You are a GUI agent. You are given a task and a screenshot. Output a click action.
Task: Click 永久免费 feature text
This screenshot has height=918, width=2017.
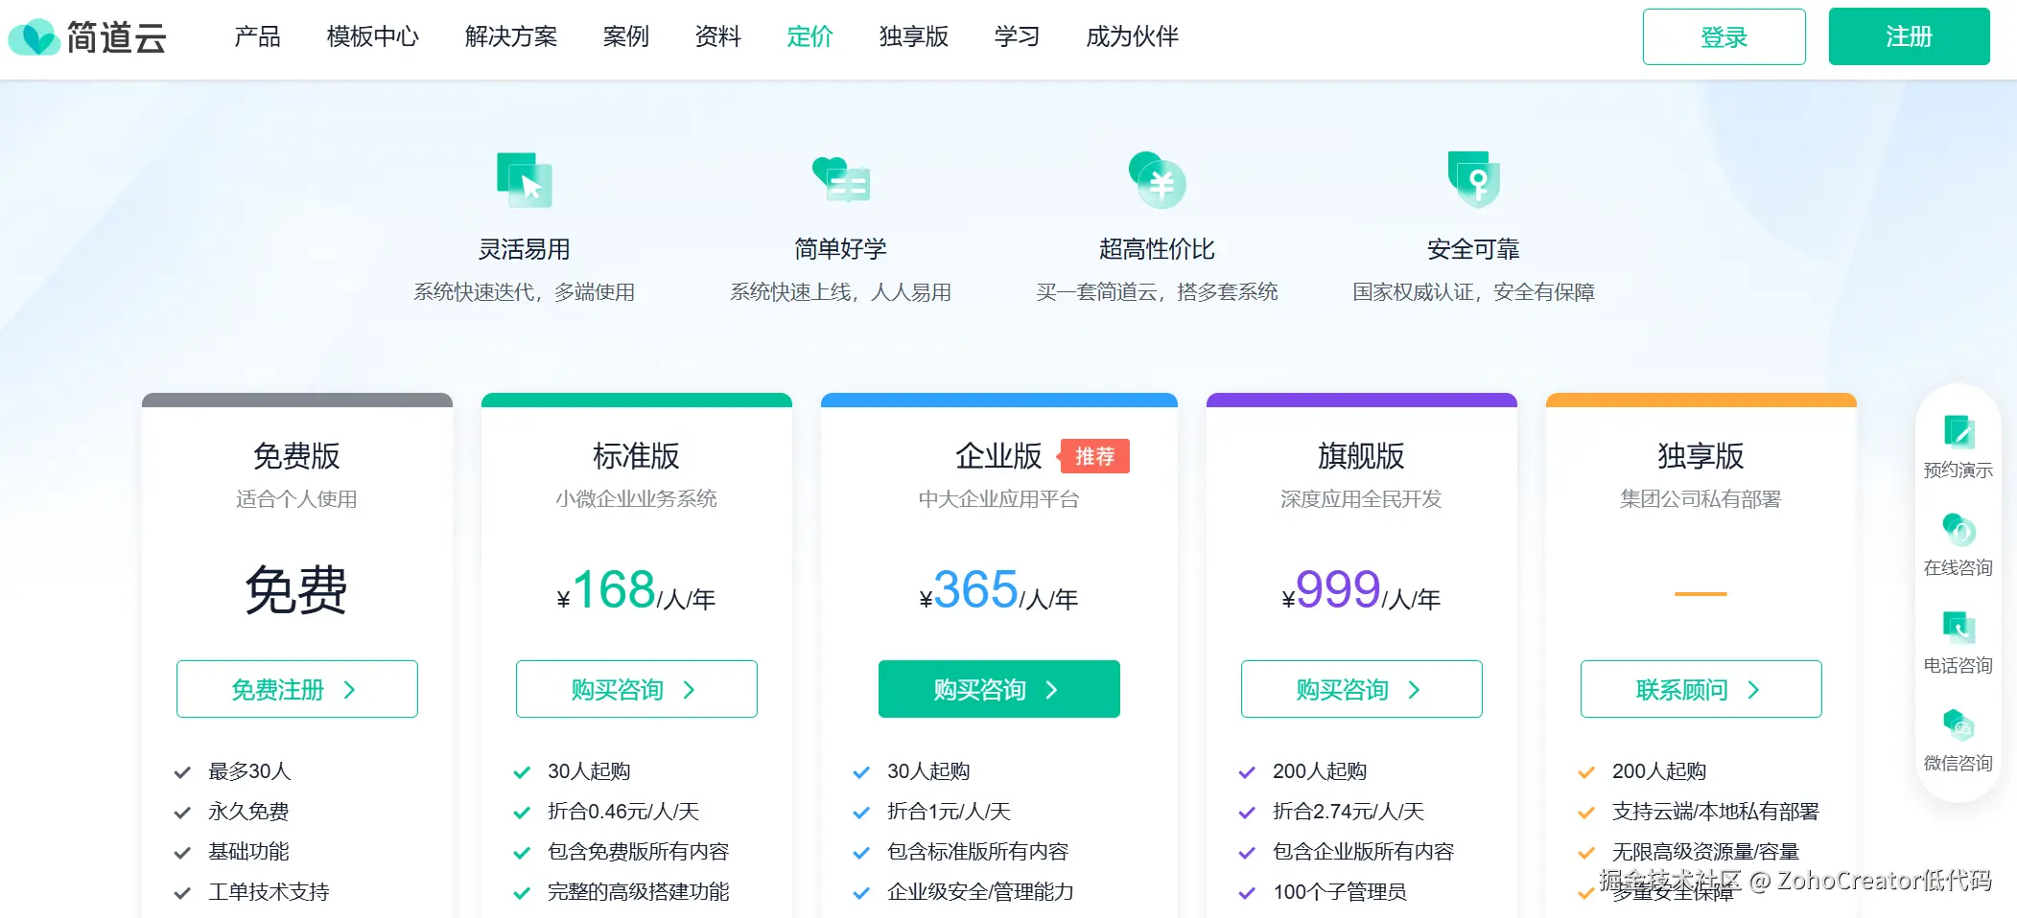click(x=248, y=812)
